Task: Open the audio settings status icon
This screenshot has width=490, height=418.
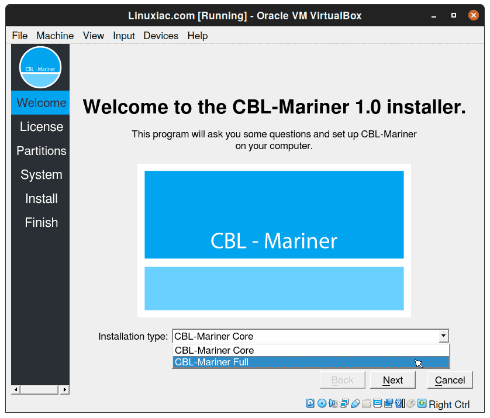Action: (x=333, y=403)
